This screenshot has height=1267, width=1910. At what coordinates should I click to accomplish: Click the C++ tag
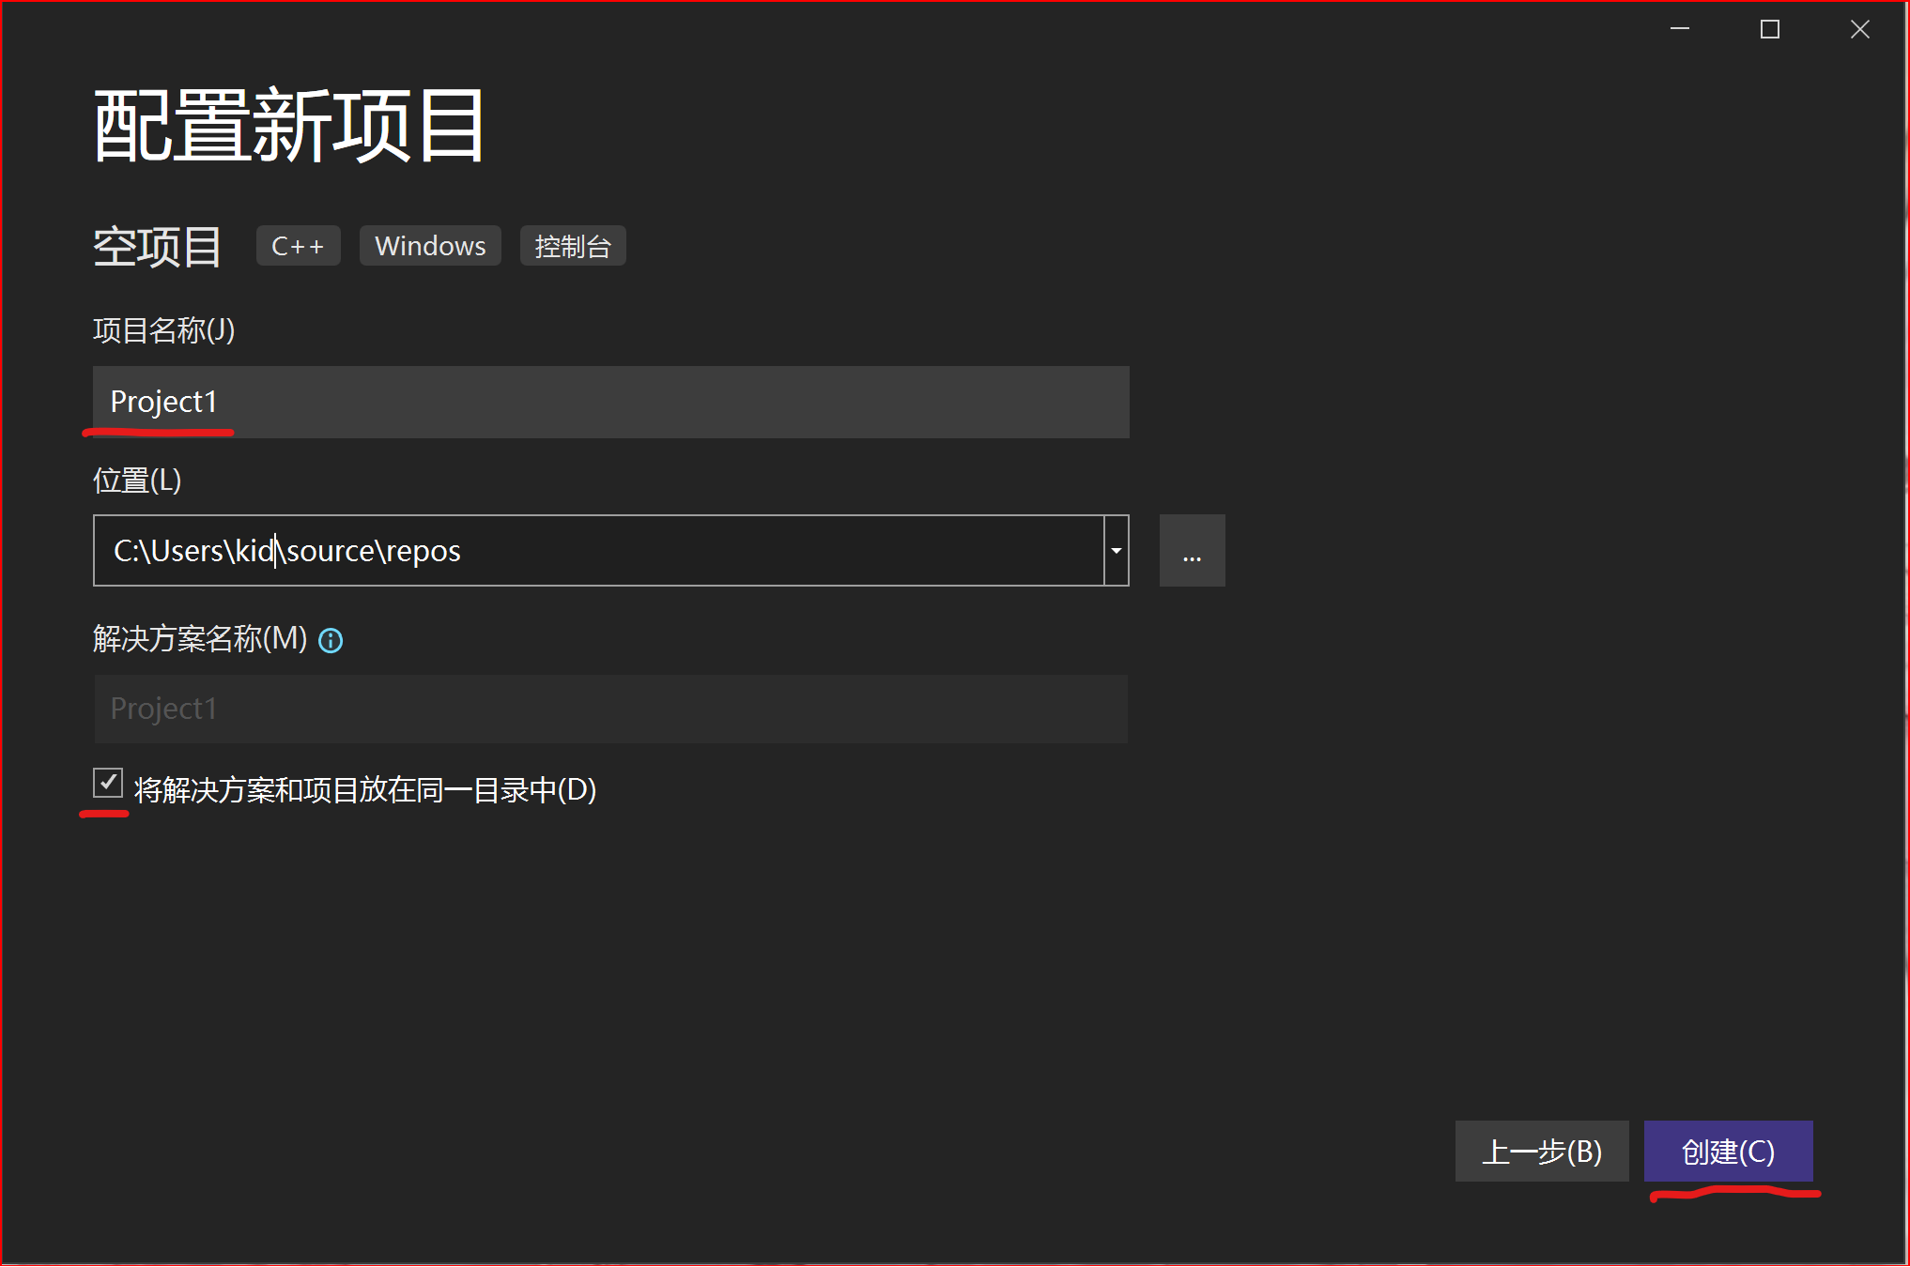(x=299, y=247)
